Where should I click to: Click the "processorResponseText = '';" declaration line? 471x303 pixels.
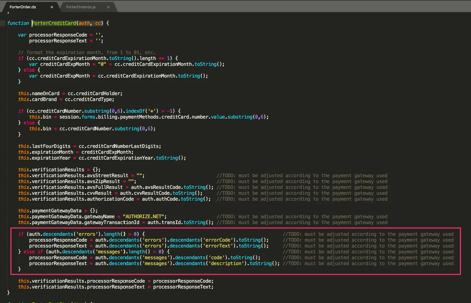point(66,41)
